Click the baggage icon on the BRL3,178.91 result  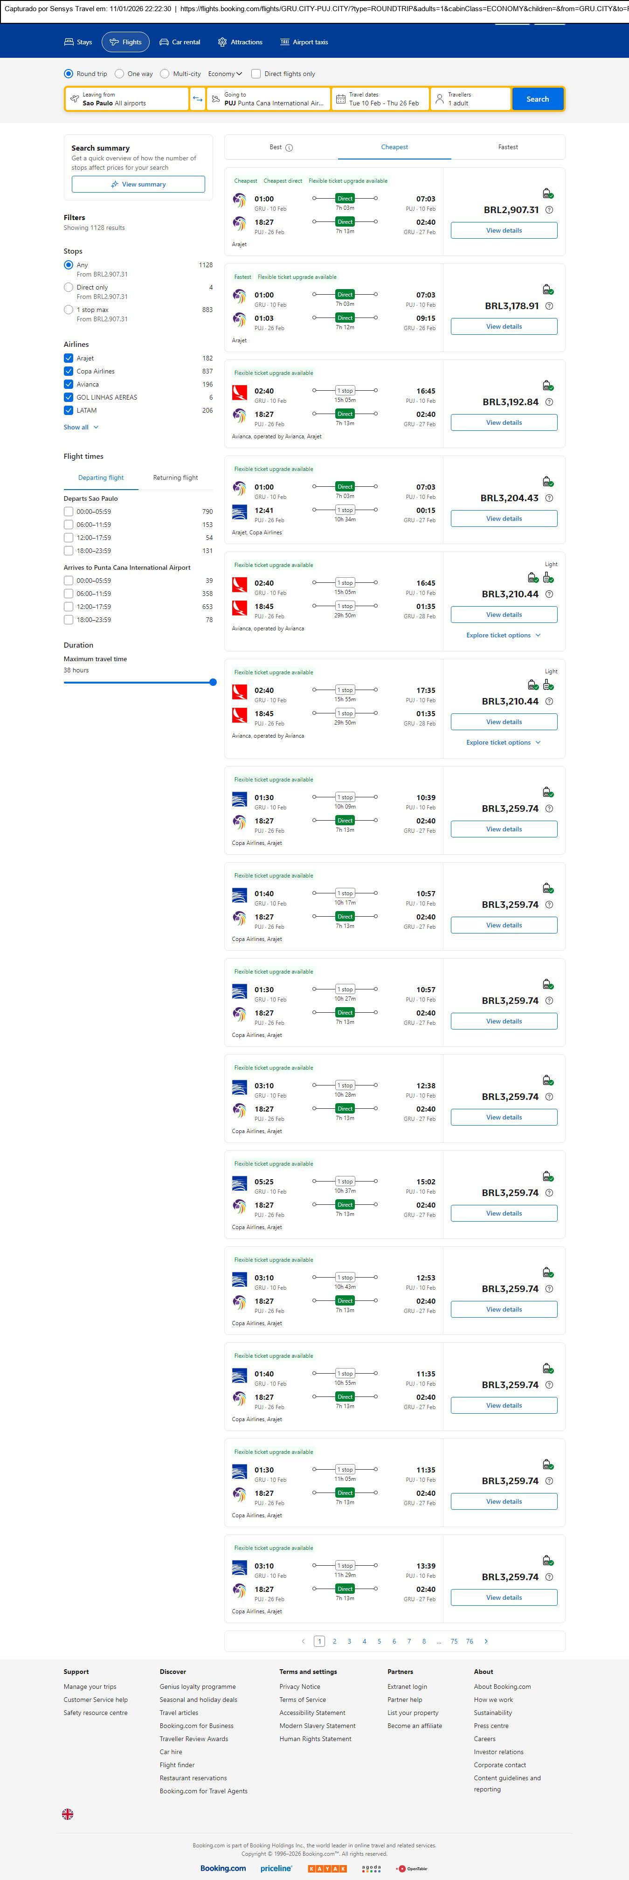click(547, 290)
